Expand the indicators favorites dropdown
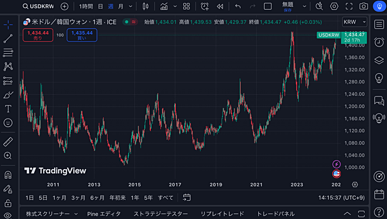The height and width of the screenshot is (219, 387). [x=175, y=6]
